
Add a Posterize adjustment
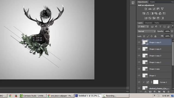[x=150, y=18]
